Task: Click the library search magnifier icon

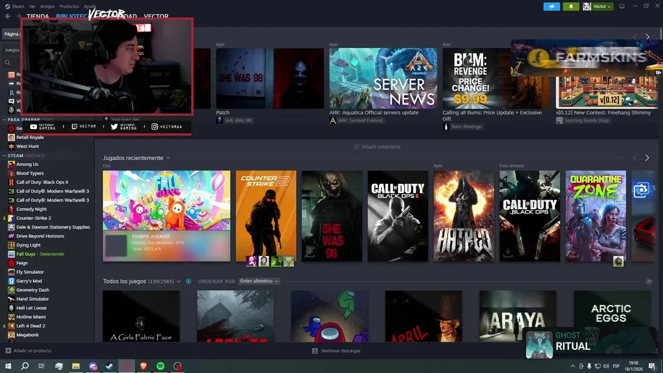Action: click(8, 63)
